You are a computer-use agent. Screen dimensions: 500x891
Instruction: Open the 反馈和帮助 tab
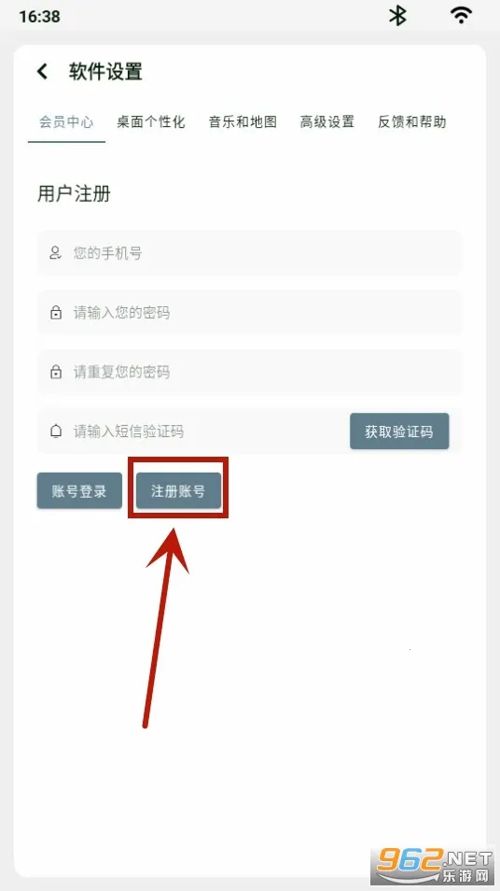point(412,122)
